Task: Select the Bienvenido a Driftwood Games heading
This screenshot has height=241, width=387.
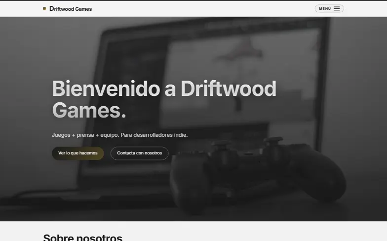Action: pos(164,99)
